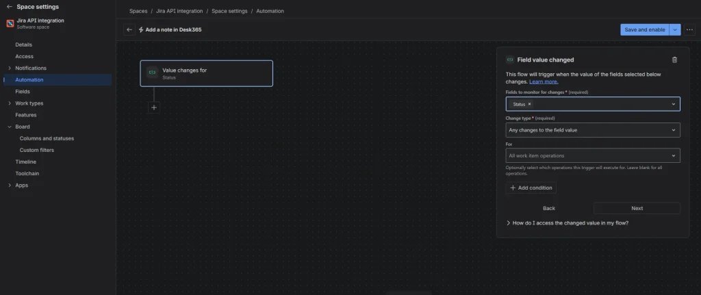Follow the Learn more link

[x=544, y=82]
